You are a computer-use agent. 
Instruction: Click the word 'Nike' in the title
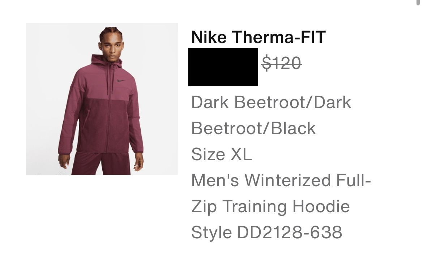(209, 37)
